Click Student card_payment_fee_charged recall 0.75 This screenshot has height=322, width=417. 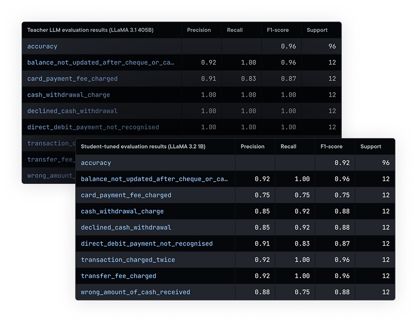pos(302,195)
